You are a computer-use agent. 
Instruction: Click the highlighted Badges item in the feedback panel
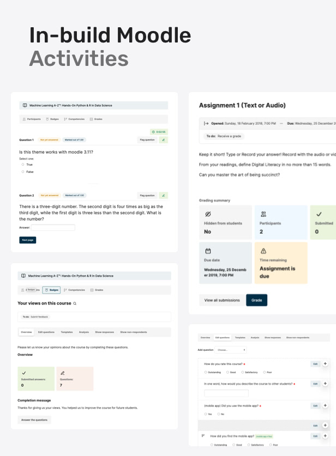click(x=51, y=290)
